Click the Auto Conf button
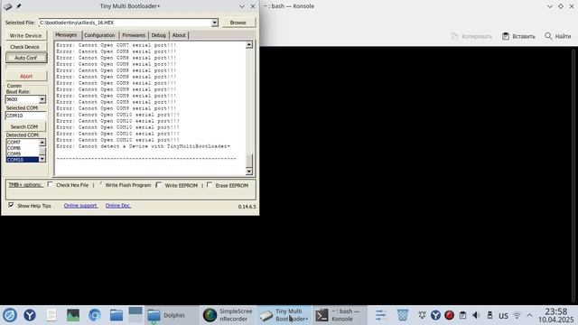The image size is (578, 325). click(26, 58)
